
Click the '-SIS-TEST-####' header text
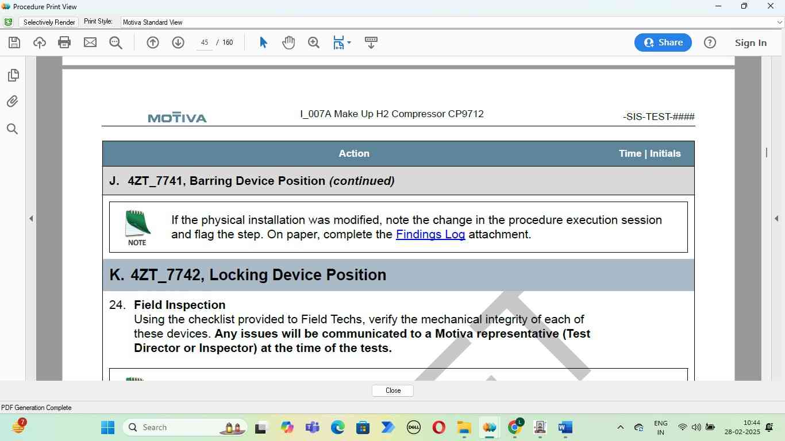coord(659,117)
